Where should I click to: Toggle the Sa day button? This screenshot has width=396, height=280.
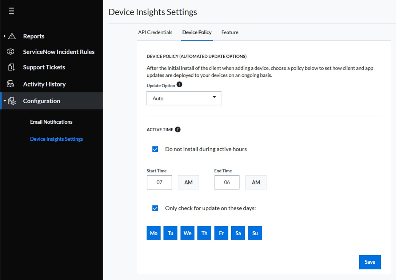point(238,233)
